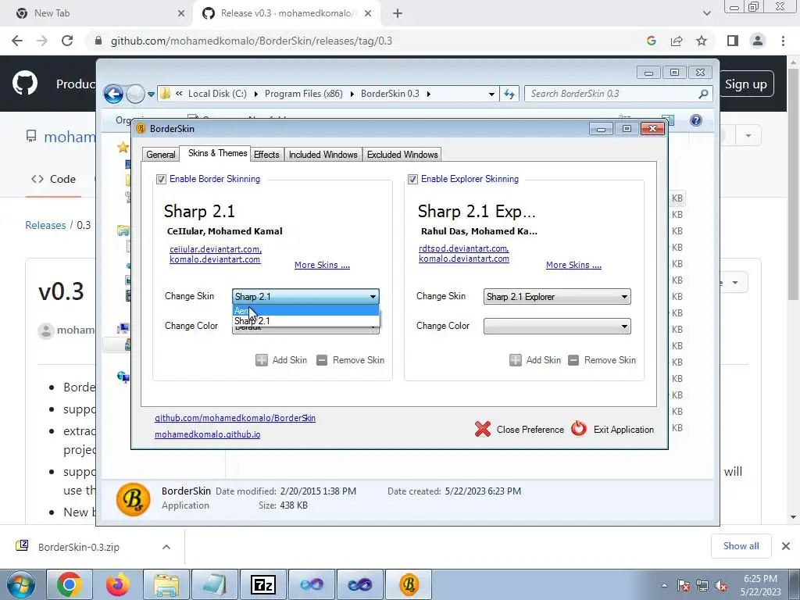Click Local Disk (C:) in Explorer breadcrumb

(x=217, y=94)
